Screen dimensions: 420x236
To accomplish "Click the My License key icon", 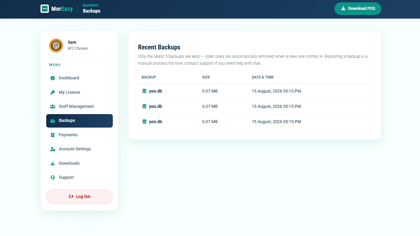I will pos(52,92).
